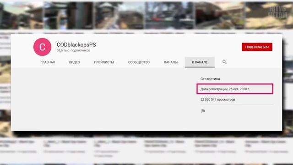Click the CODblackopsPS channel name
This screenshot has height=165, width=293.
click(76, 45)
